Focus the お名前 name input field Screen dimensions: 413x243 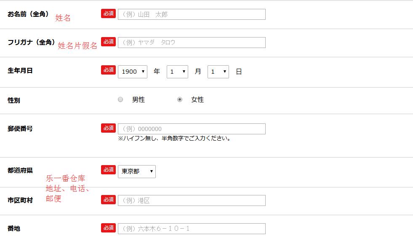192,14
